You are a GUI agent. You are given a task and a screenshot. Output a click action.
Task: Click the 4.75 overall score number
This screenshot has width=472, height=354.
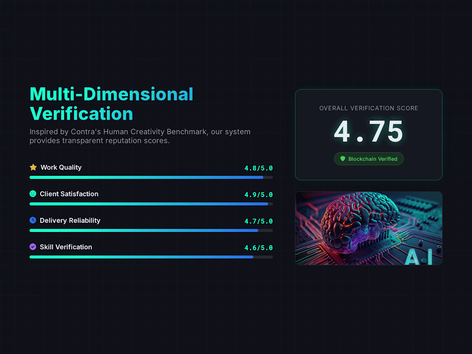(x=369, y=131)
